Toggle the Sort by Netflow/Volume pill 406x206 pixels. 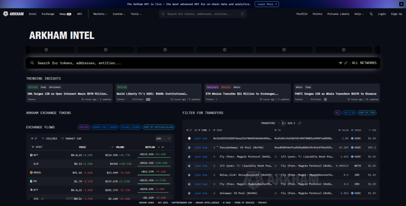[x=159, y=127]
